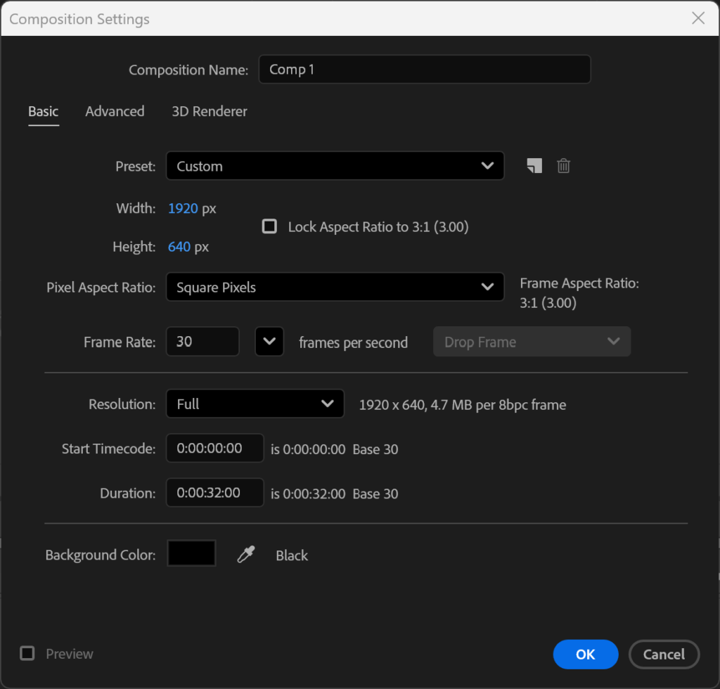The width and height of the screenshot is (720, 689).
Task: Open the Drop Frame dropdown
Action: (532, 342)
